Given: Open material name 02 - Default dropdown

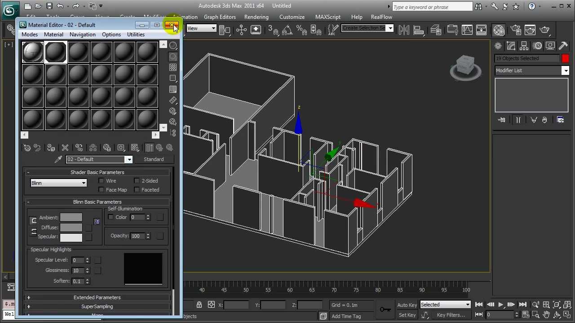Looking at the screenshot, I should (129, 159).
